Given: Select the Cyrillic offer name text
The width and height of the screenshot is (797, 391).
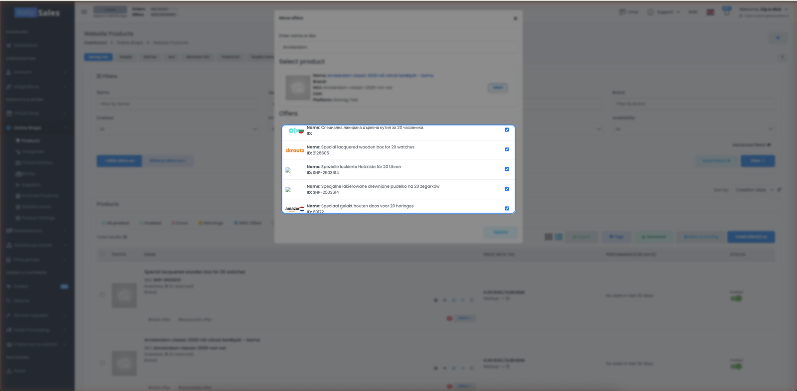Looking at the screenshot, I should (x=372, y=128).
